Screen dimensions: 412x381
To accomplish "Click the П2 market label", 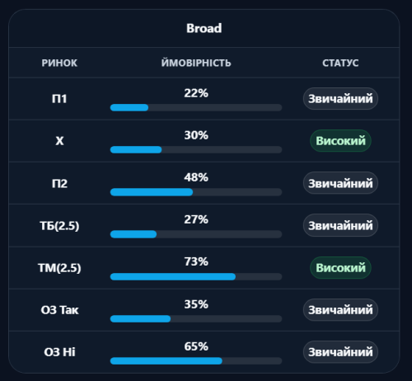I will point(59,183).
